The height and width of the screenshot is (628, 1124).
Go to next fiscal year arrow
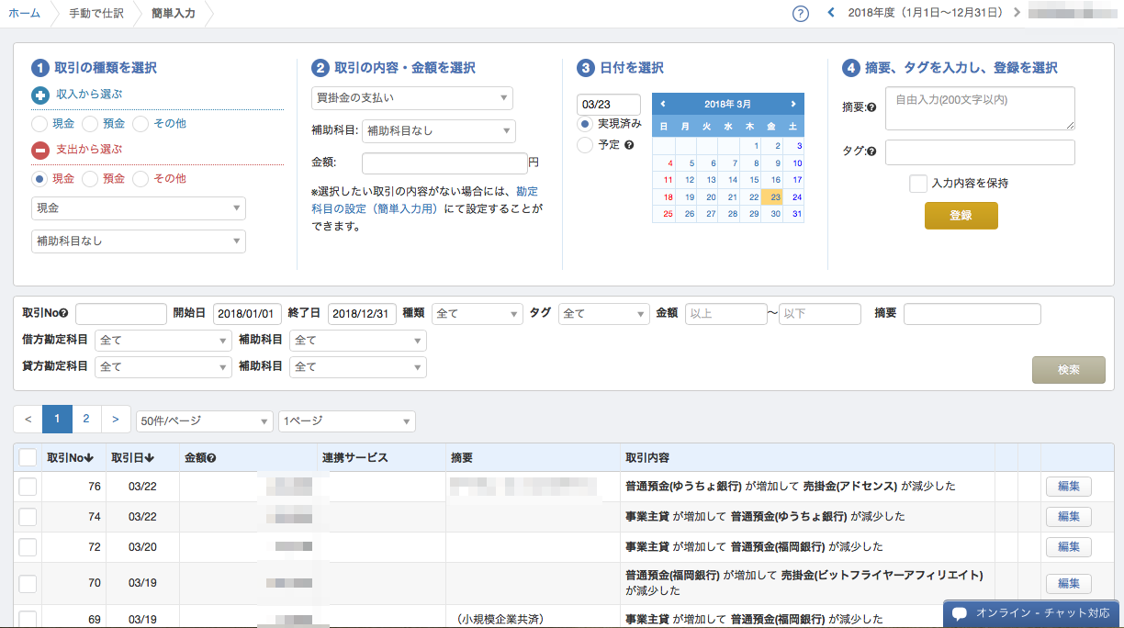1017,13
